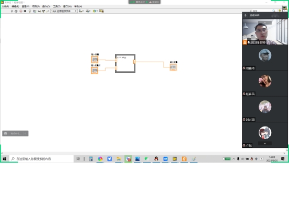Select the output indicator terminal
The height and width of the screenshot is (206, 289).
[174, 67]
